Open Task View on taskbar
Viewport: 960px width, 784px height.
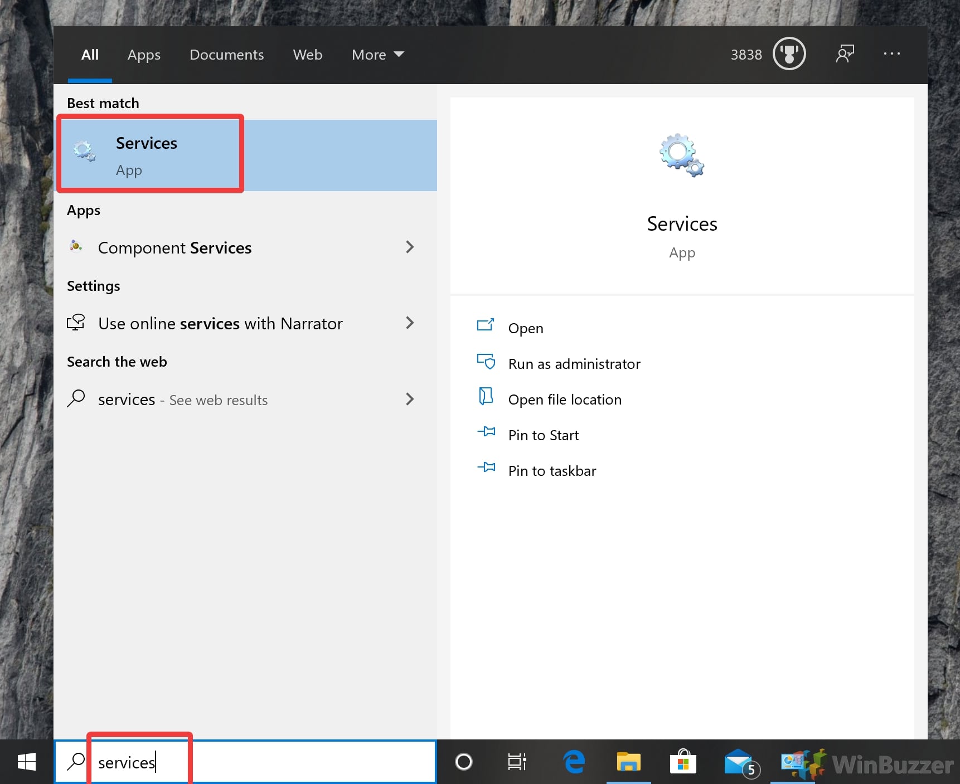[x=517, y=762]
